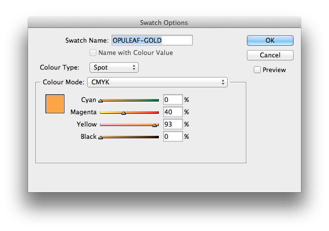Click the Black percentage input
329x231 pixels.
173,137
